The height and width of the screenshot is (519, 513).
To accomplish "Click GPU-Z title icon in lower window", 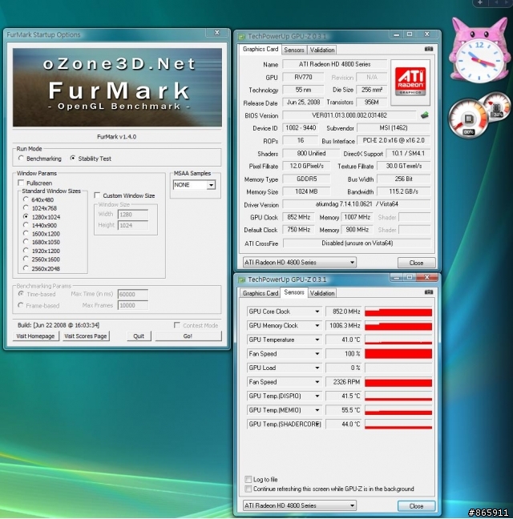I will click(x=242, y=280).
